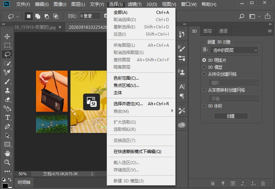Select the Quick Selection tool
This screenshot has width=275, height=189.
(x=7, y=63)
